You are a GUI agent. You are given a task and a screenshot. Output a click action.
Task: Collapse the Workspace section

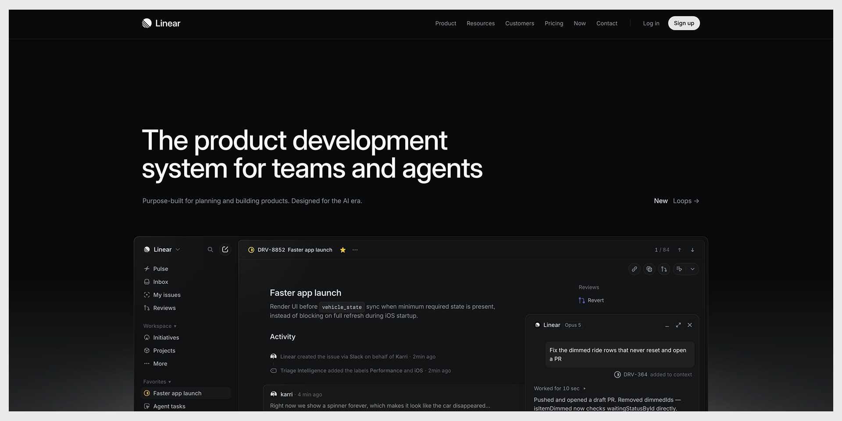click(x=160, y=326)
